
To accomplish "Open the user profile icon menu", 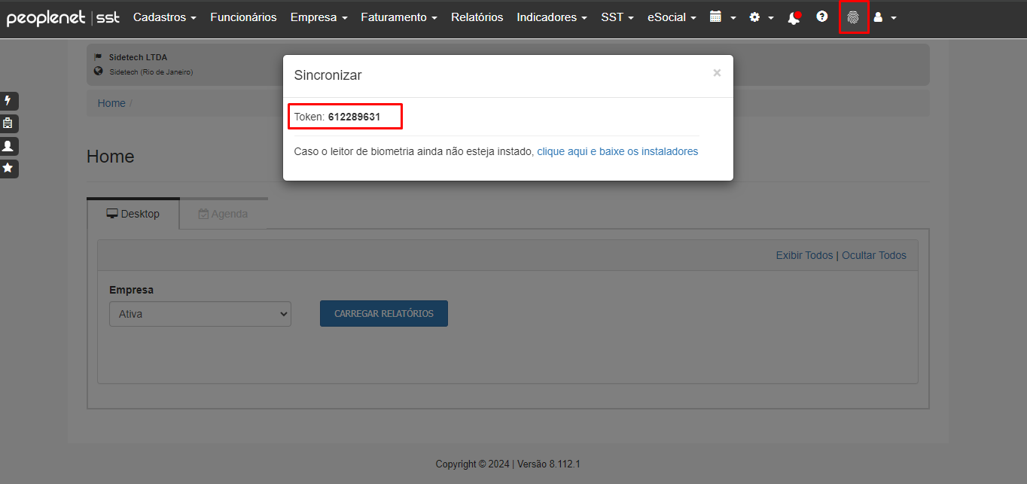I will [x=885, y=17].
